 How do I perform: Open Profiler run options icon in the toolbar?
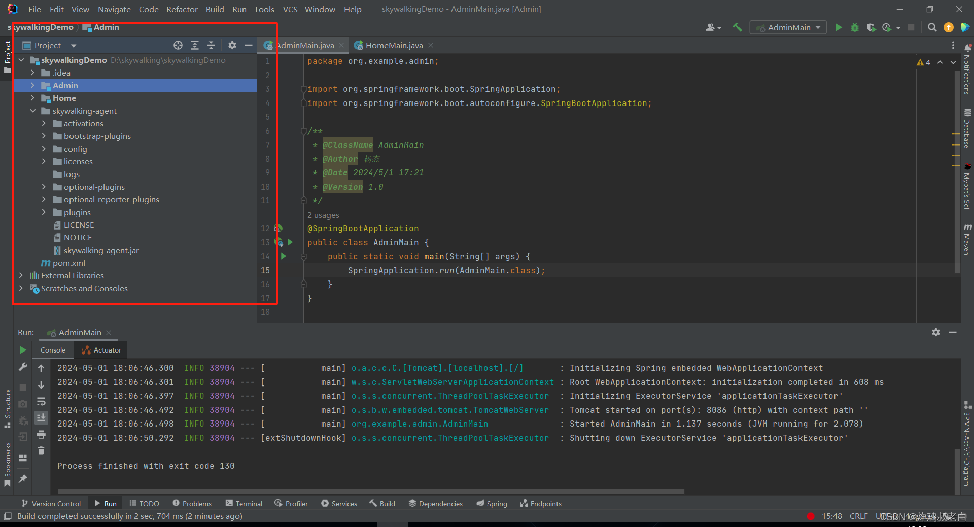887,27
